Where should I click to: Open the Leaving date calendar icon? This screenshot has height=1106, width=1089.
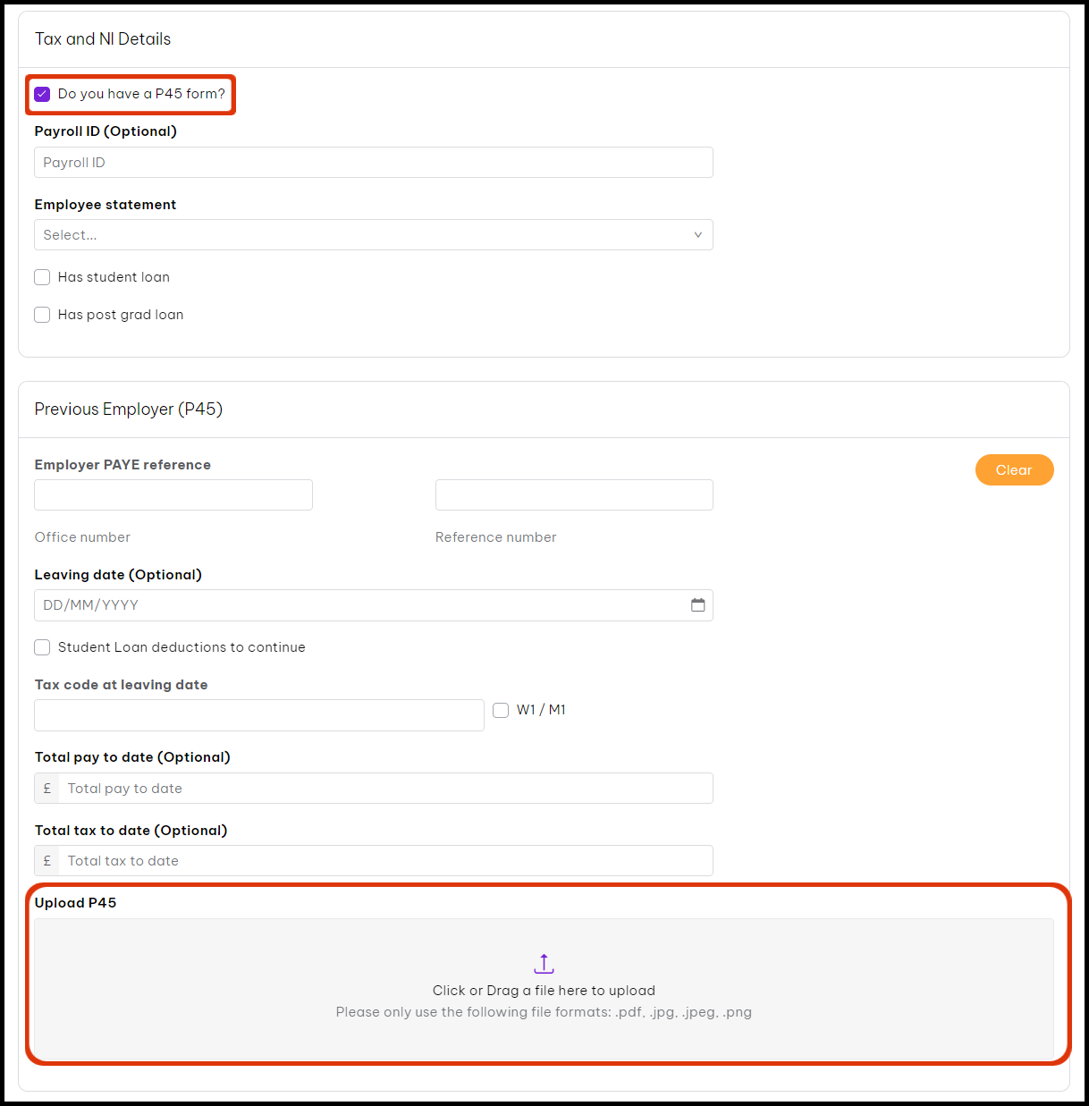(698, 605)
